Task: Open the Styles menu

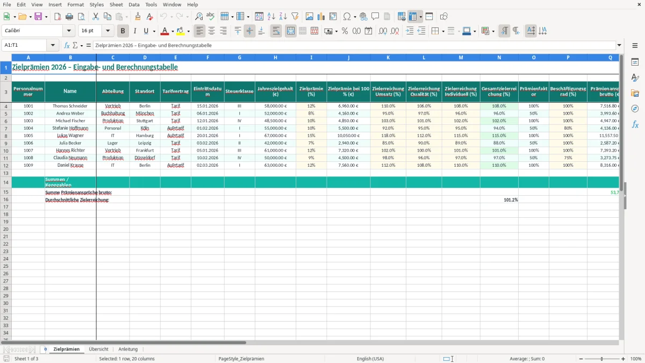Action: pyautogui.click(x=97, y=4)
